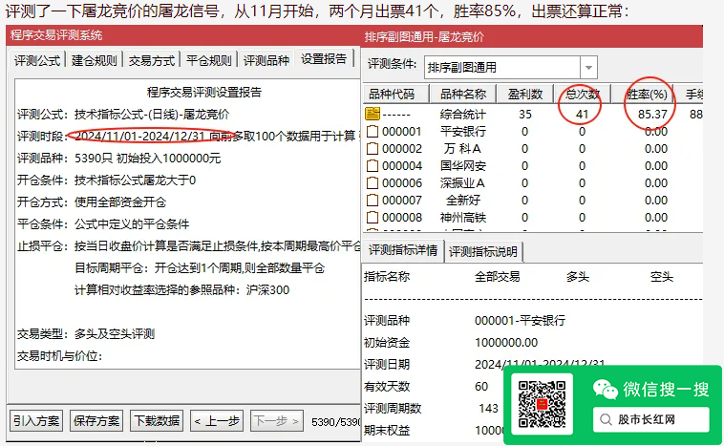Sort by 总次数 column header
Screen dimensions: 724x446
[583, 95]
